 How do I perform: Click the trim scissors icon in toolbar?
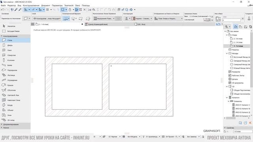click(90, 9)
